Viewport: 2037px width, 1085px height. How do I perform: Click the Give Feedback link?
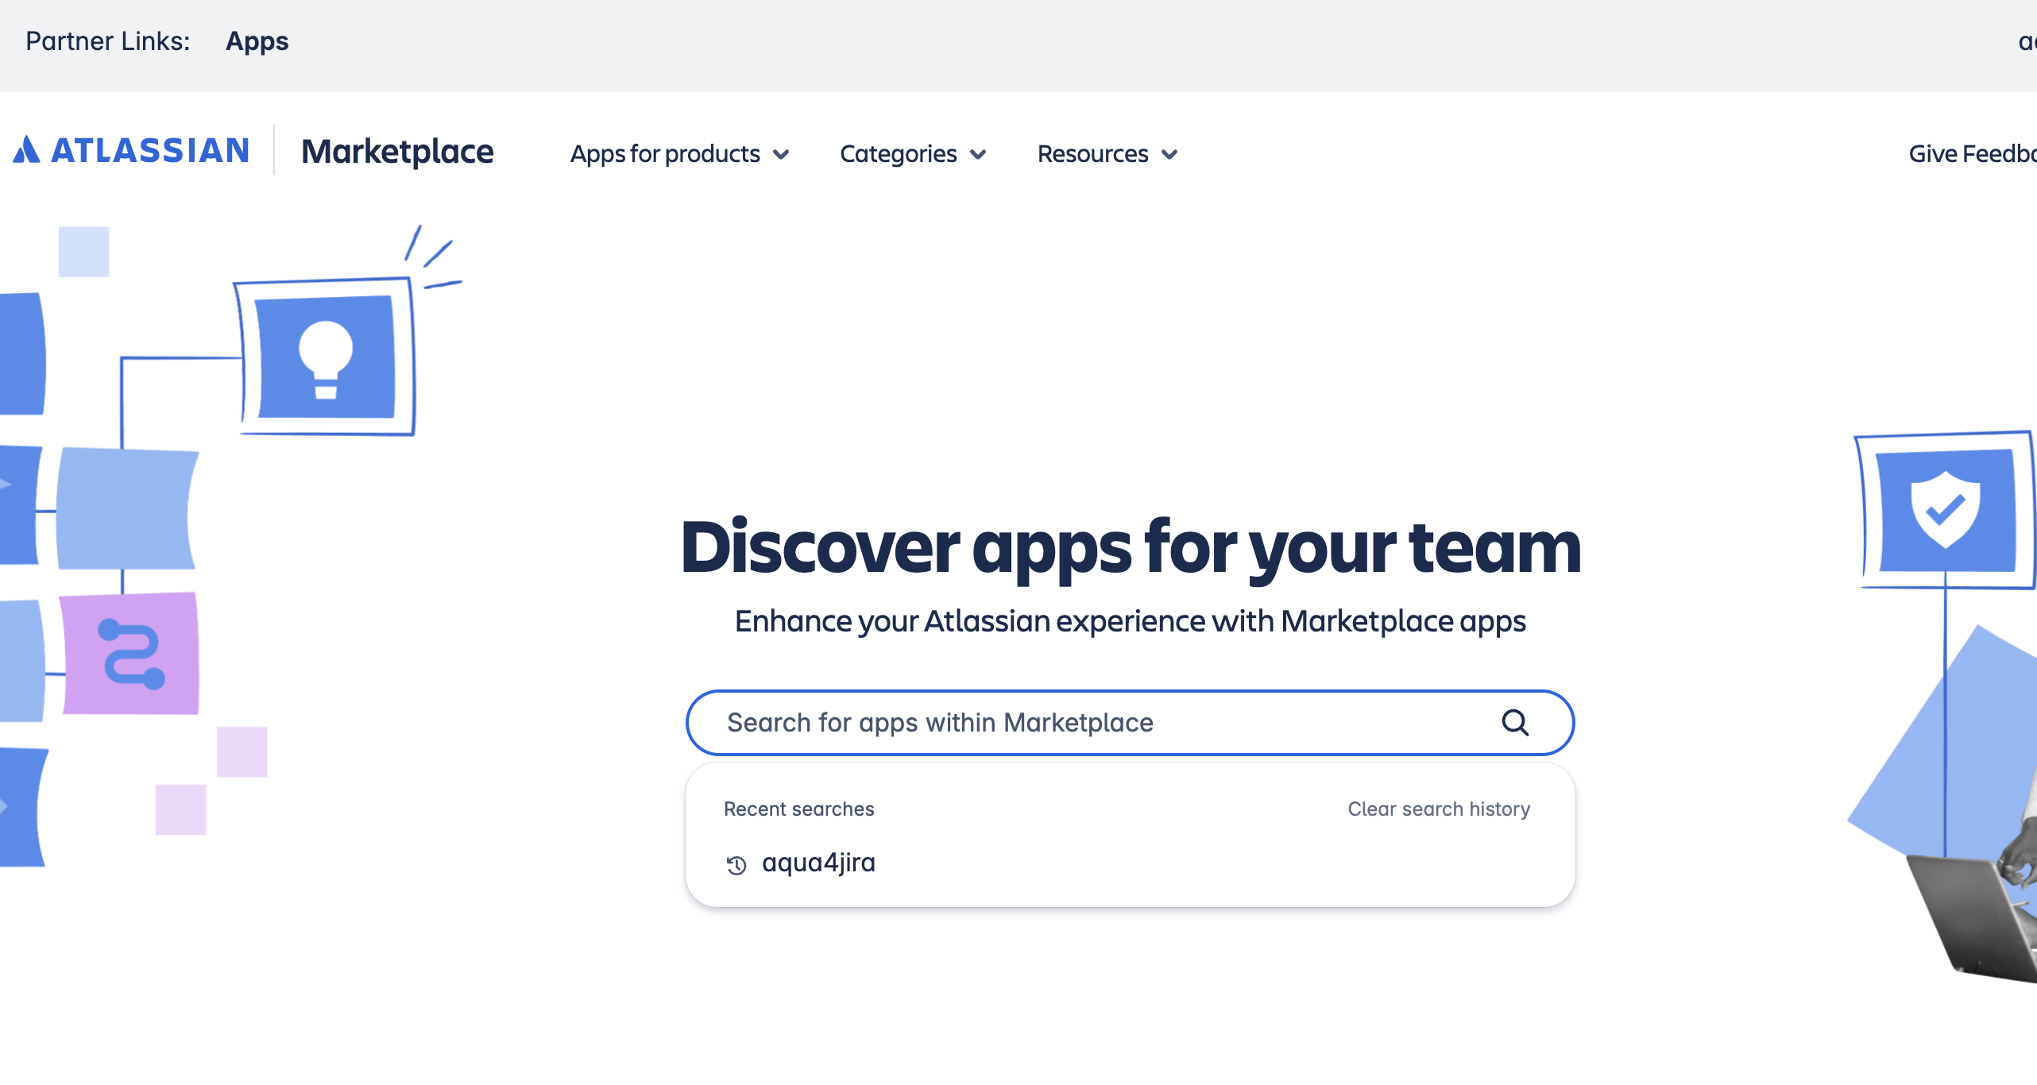[x=1972, y=154]
